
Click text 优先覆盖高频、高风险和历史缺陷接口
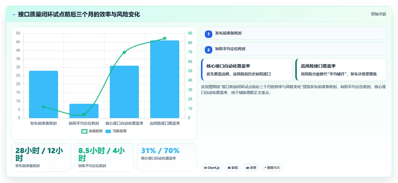[238, 74]
